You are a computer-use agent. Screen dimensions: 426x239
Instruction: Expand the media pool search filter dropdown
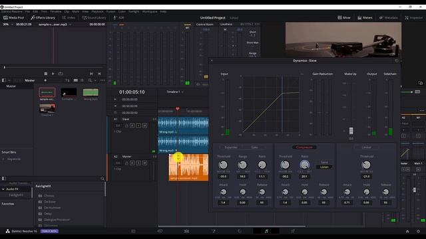95,80
